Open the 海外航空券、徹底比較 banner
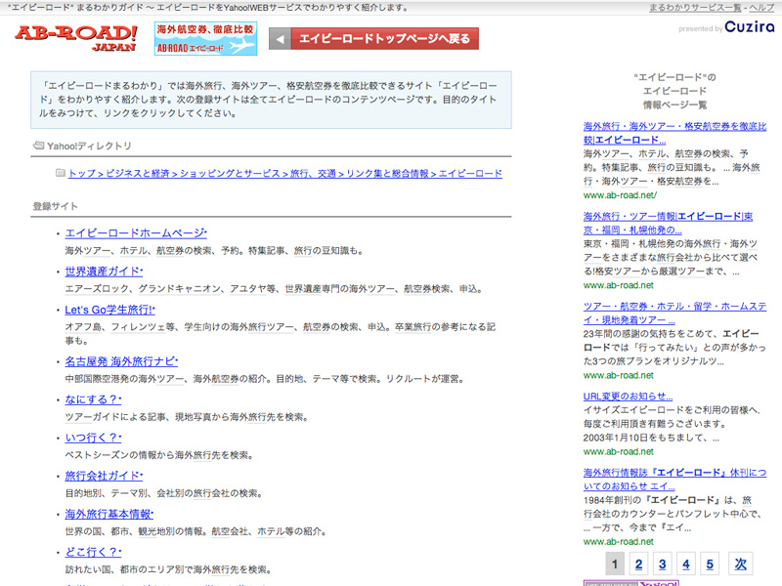Image resolution: width=782 pixels, height=586 pixels. point(205,39)
